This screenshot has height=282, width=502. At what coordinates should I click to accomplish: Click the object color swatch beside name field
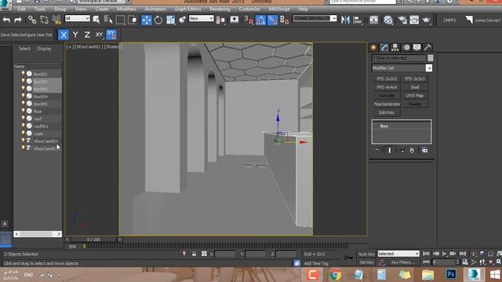pos(431,58)
